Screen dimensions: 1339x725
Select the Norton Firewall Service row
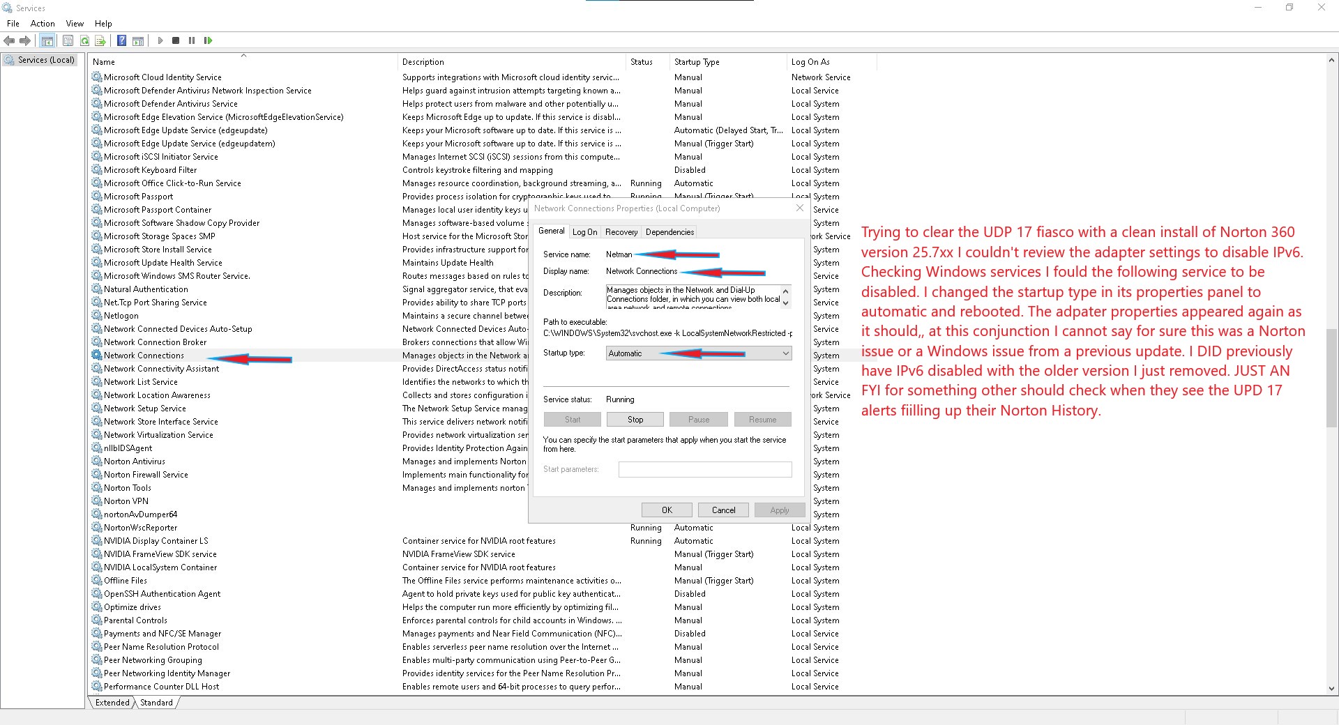(x=146, y=475)
